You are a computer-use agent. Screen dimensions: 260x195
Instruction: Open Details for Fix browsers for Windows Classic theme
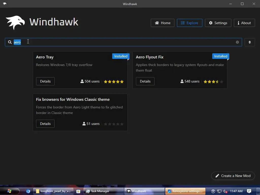tap(45, 124)
